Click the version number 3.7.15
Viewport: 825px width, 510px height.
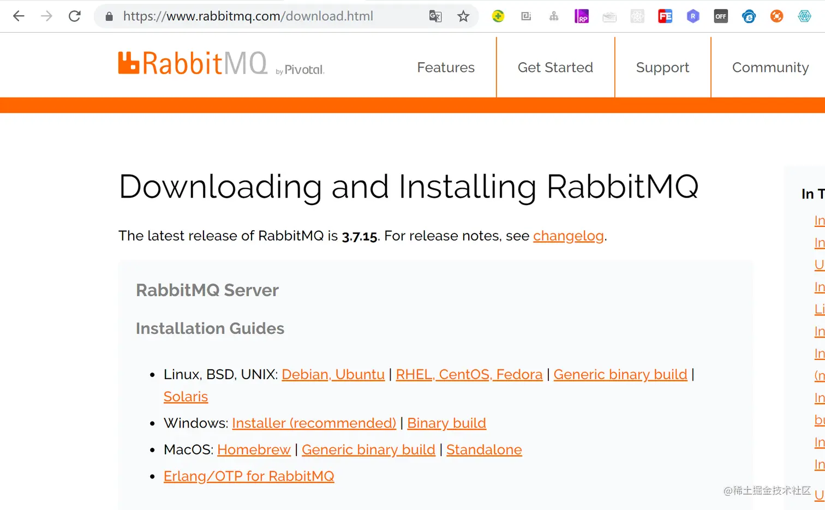pyautogui.click(x=360, y=236)
